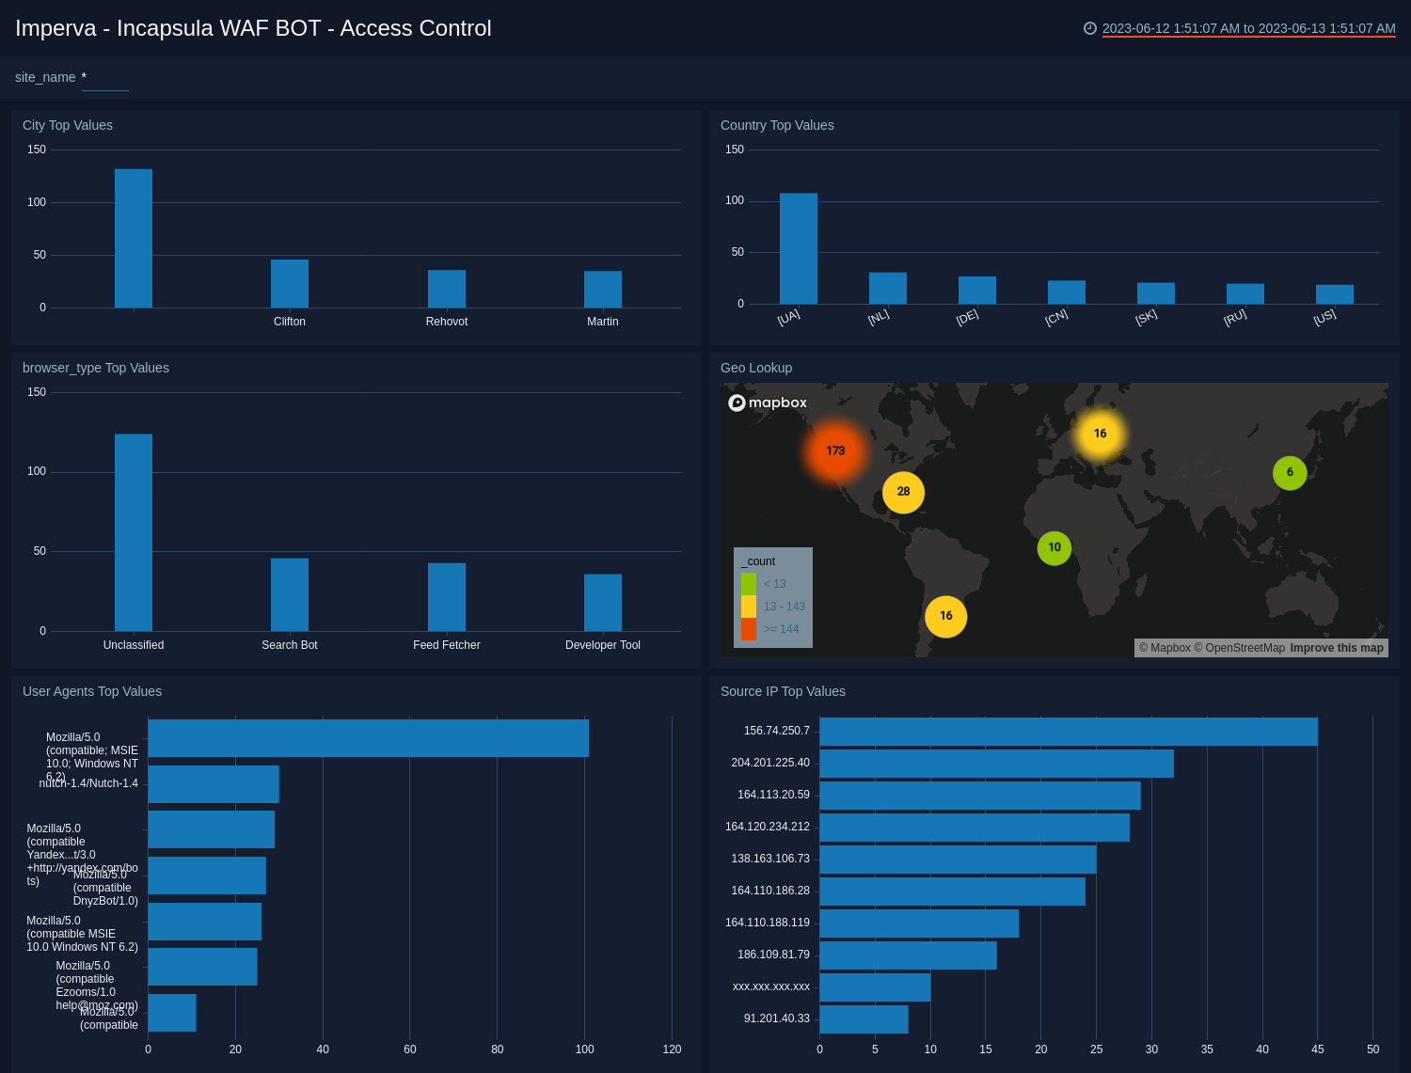Select the 173 cluster marker over North America
Image resolution: width=1411 pixels, height=1073 pixels.
(835, 451)
